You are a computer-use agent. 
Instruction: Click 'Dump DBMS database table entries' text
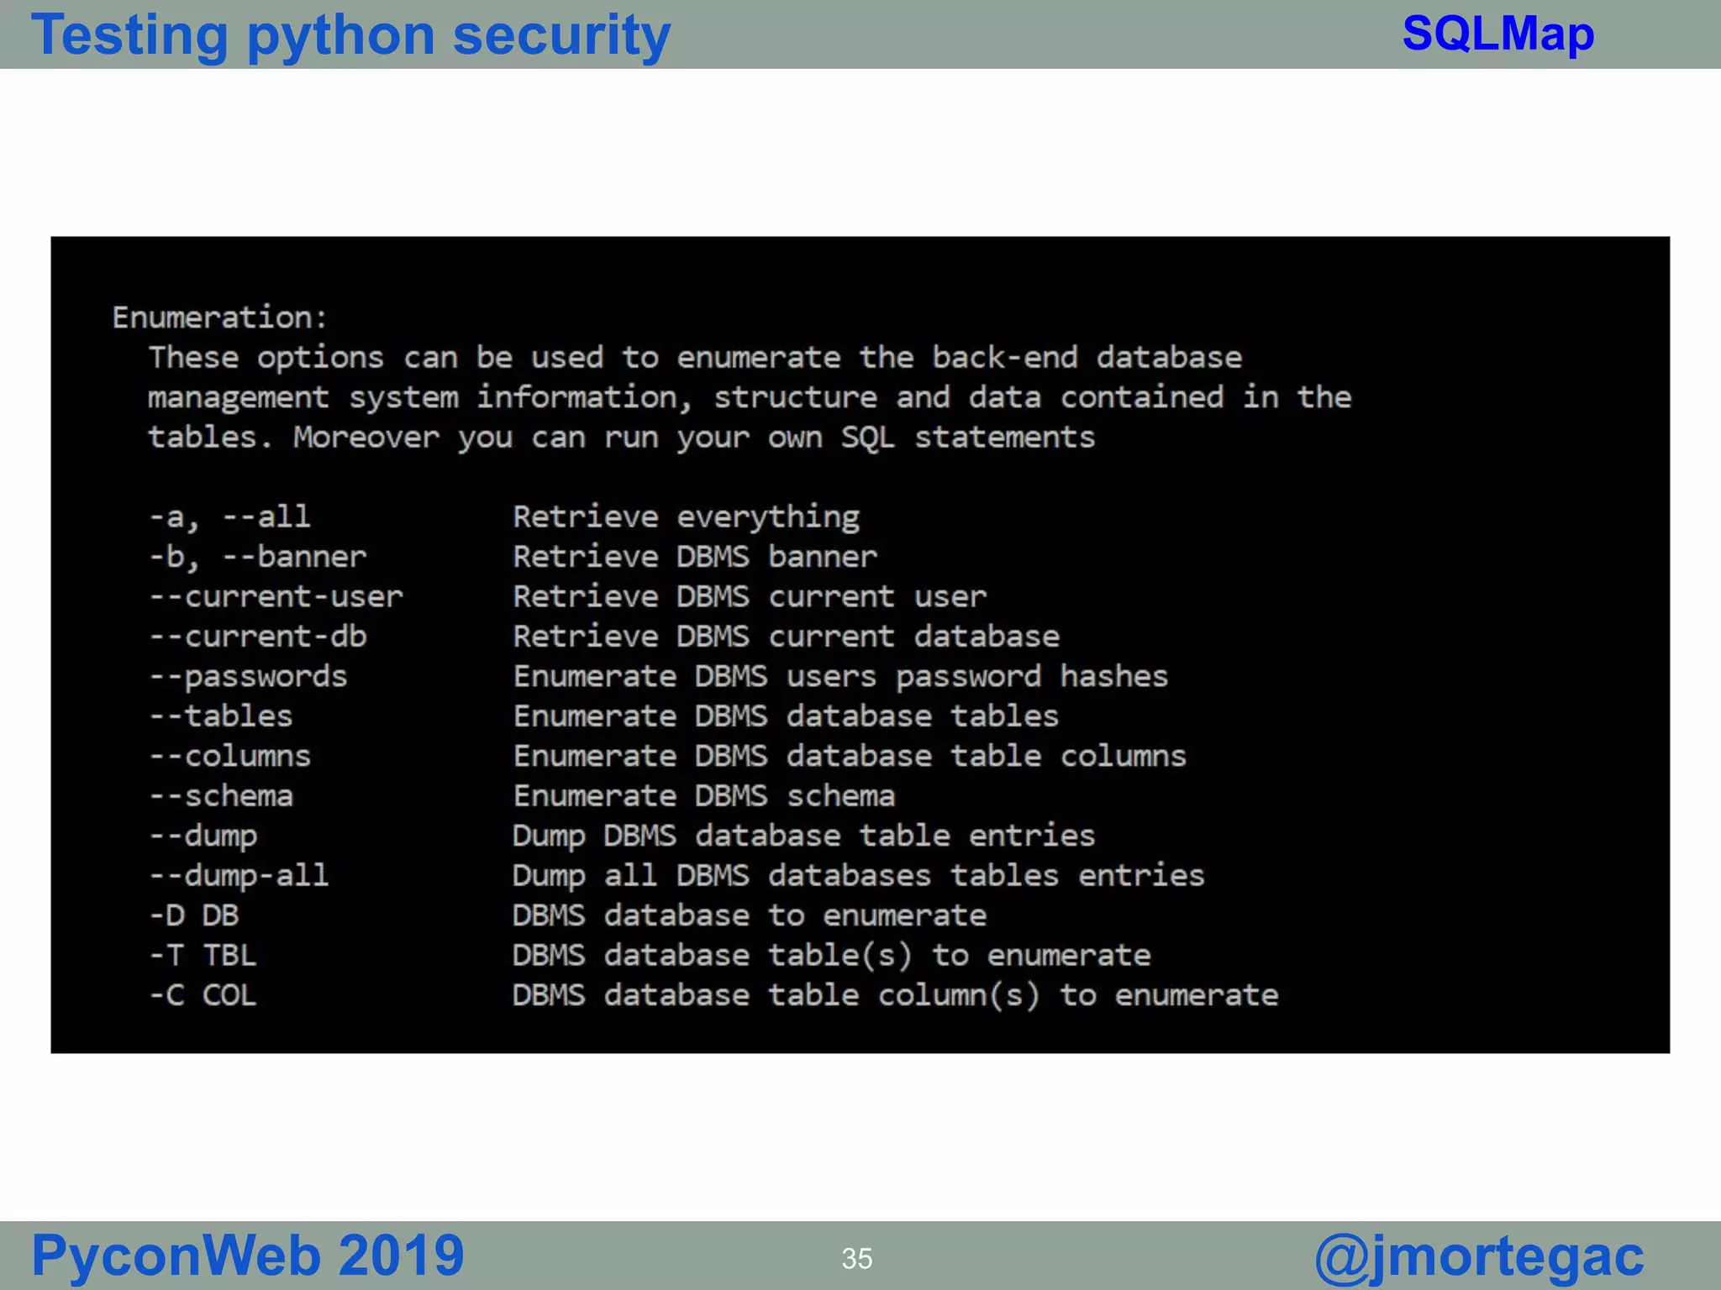pyautogui.click(x=804, y=836)
